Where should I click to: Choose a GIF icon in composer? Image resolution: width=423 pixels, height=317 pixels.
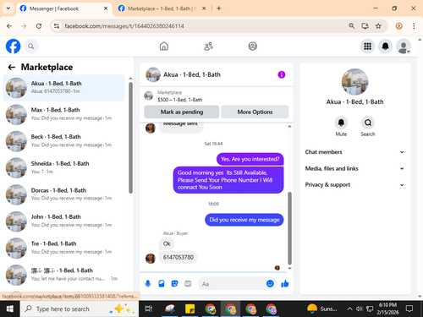point(188,283)
